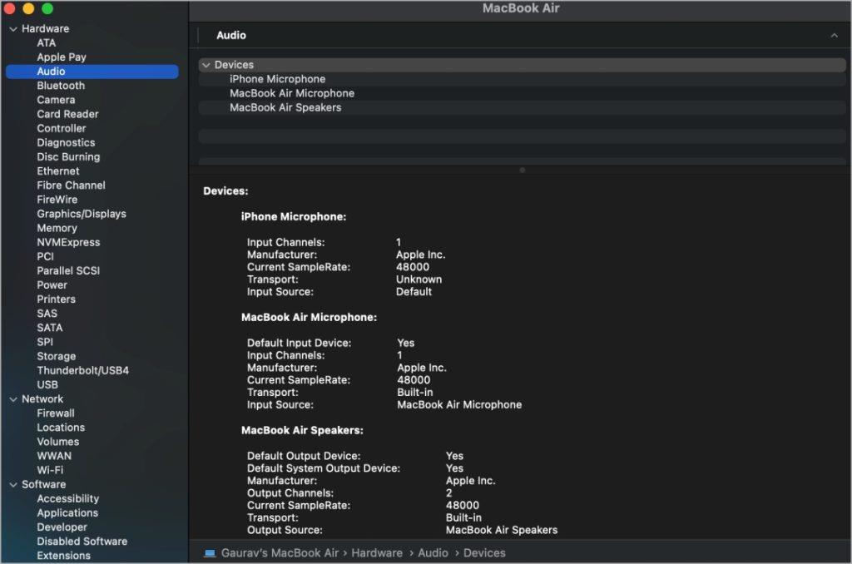
Task: Open Thunderbolt/USB4 section
Action: [83, 370]
